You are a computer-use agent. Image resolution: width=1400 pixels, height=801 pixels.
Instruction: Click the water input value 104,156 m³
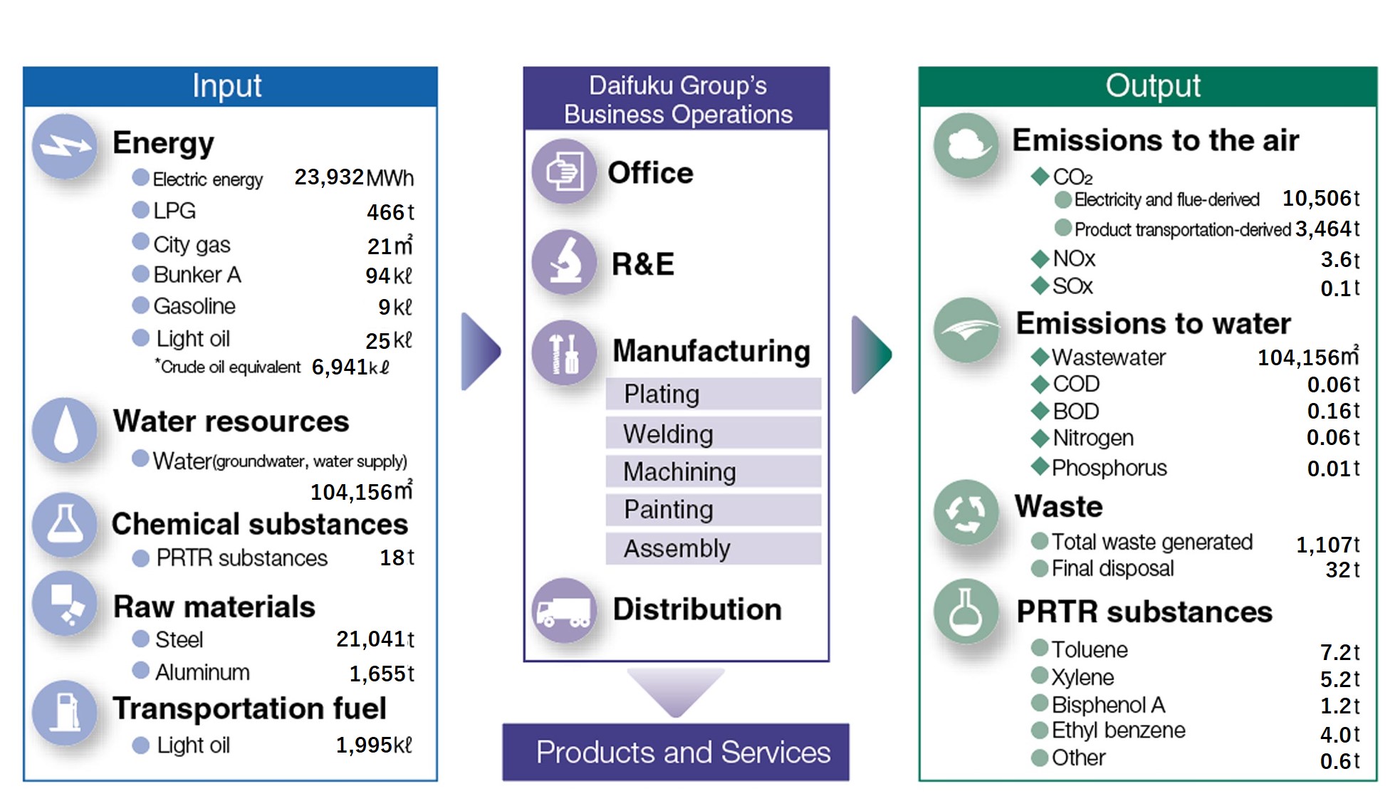click(x=362, y=491)
